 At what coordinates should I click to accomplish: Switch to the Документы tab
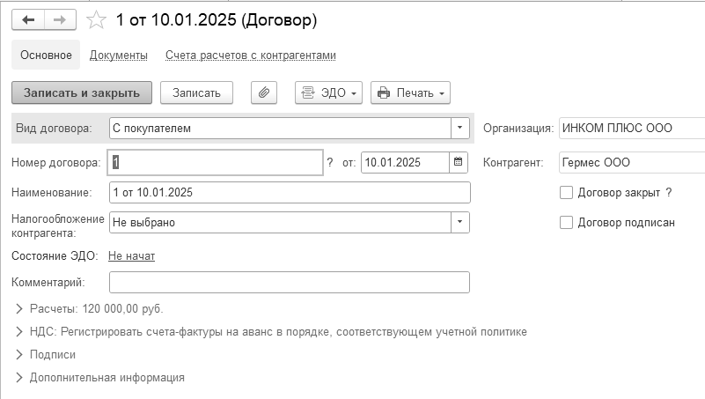(118, 55)
